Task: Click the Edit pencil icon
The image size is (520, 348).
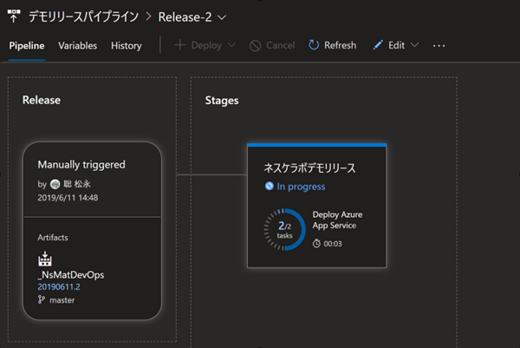Action: 378,45
